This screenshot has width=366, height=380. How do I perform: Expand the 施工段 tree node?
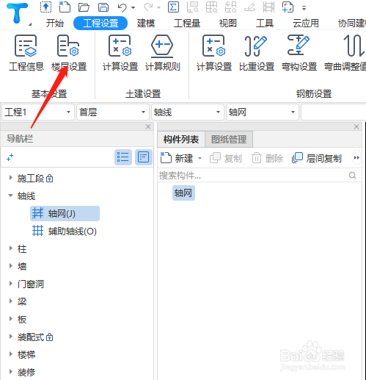click(x=10, y=178)
